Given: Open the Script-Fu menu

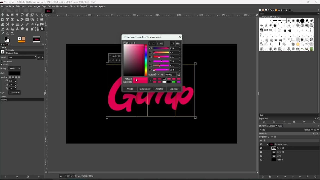Looking at the screenshot, I should 84,6.
